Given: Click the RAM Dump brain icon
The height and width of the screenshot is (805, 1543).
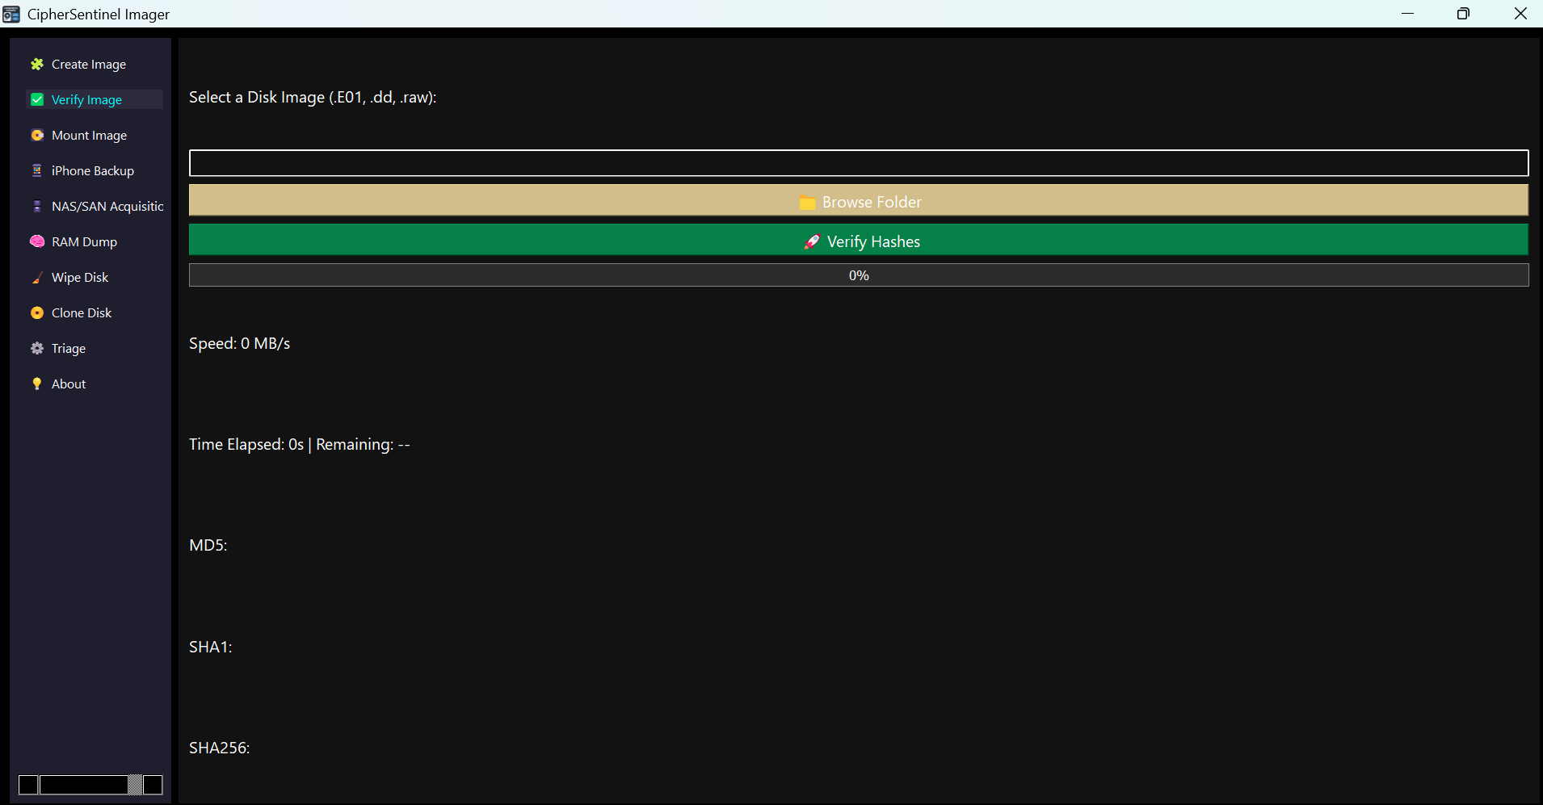Looking at the screenshot, I should tap(37, 241).
